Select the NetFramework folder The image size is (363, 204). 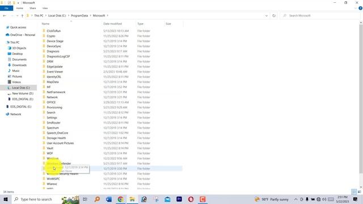point(56,92)
